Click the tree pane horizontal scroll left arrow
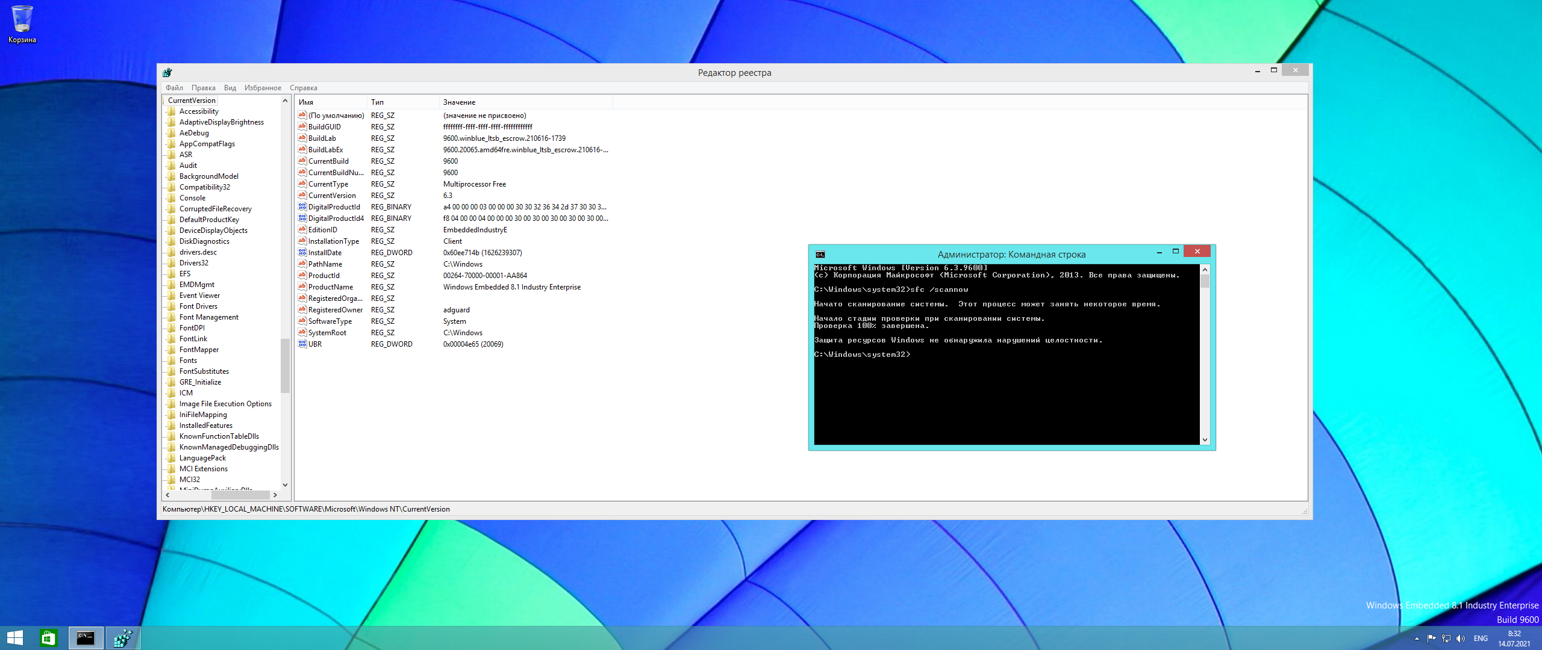This screenshot has width=1542, height=650. 167,495
